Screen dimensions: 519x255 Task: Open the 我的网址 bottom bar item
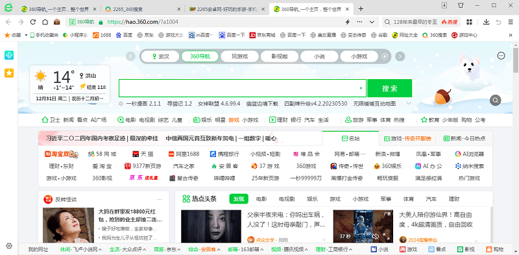point(38,249)
